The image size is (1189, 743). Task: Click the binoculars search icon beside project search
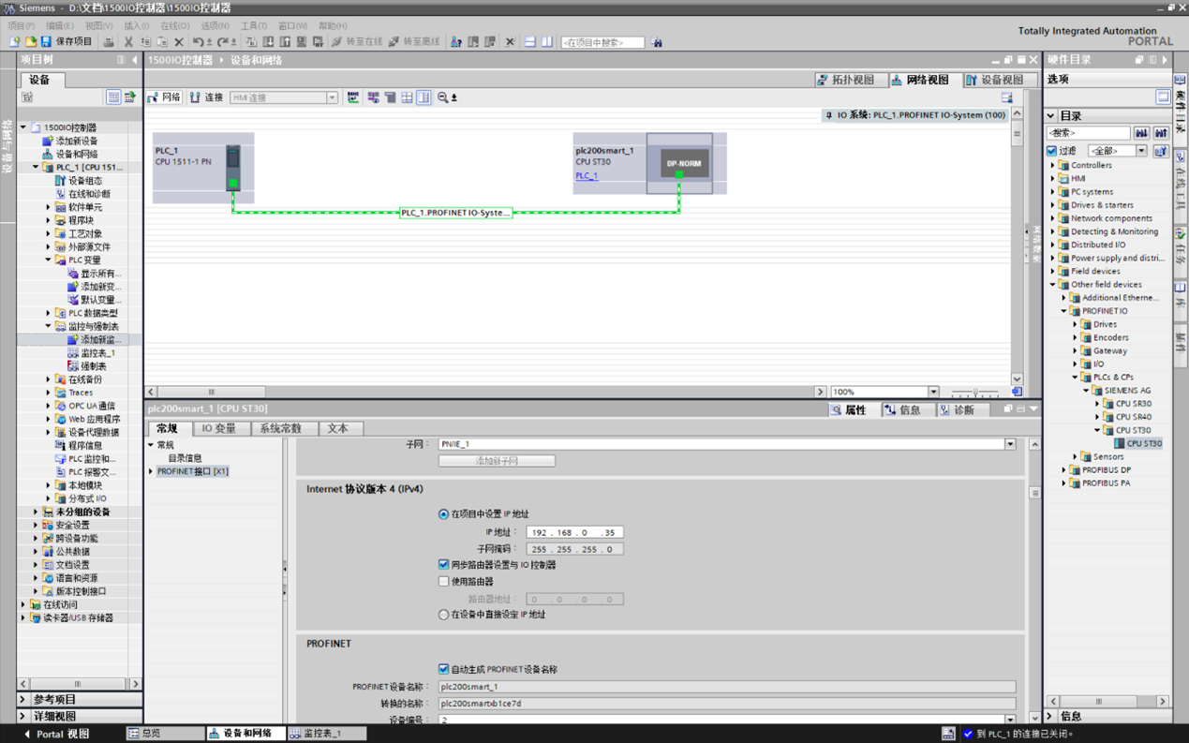click(x=657, y=42)
